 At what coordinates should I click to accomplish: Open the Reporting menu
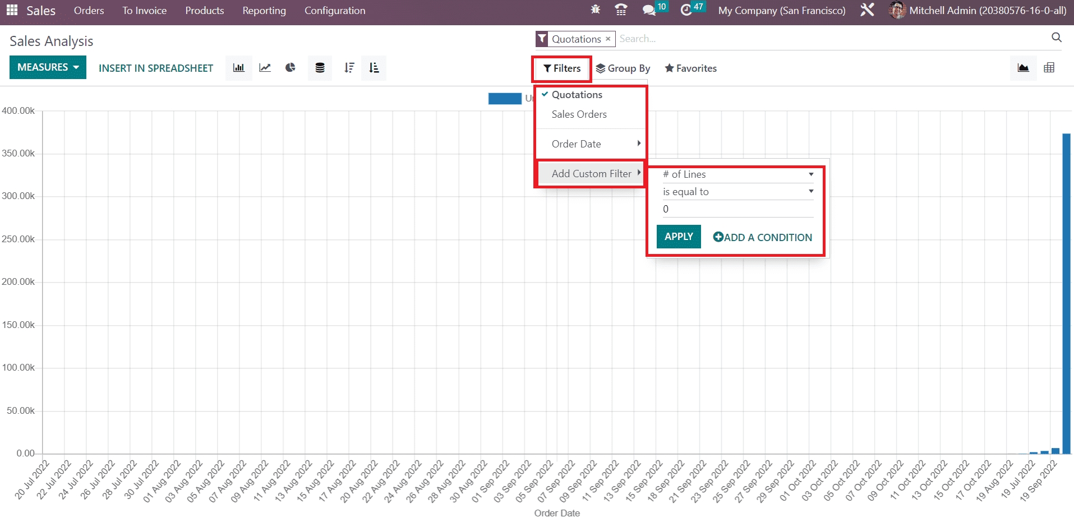click(x=264, y=11)
